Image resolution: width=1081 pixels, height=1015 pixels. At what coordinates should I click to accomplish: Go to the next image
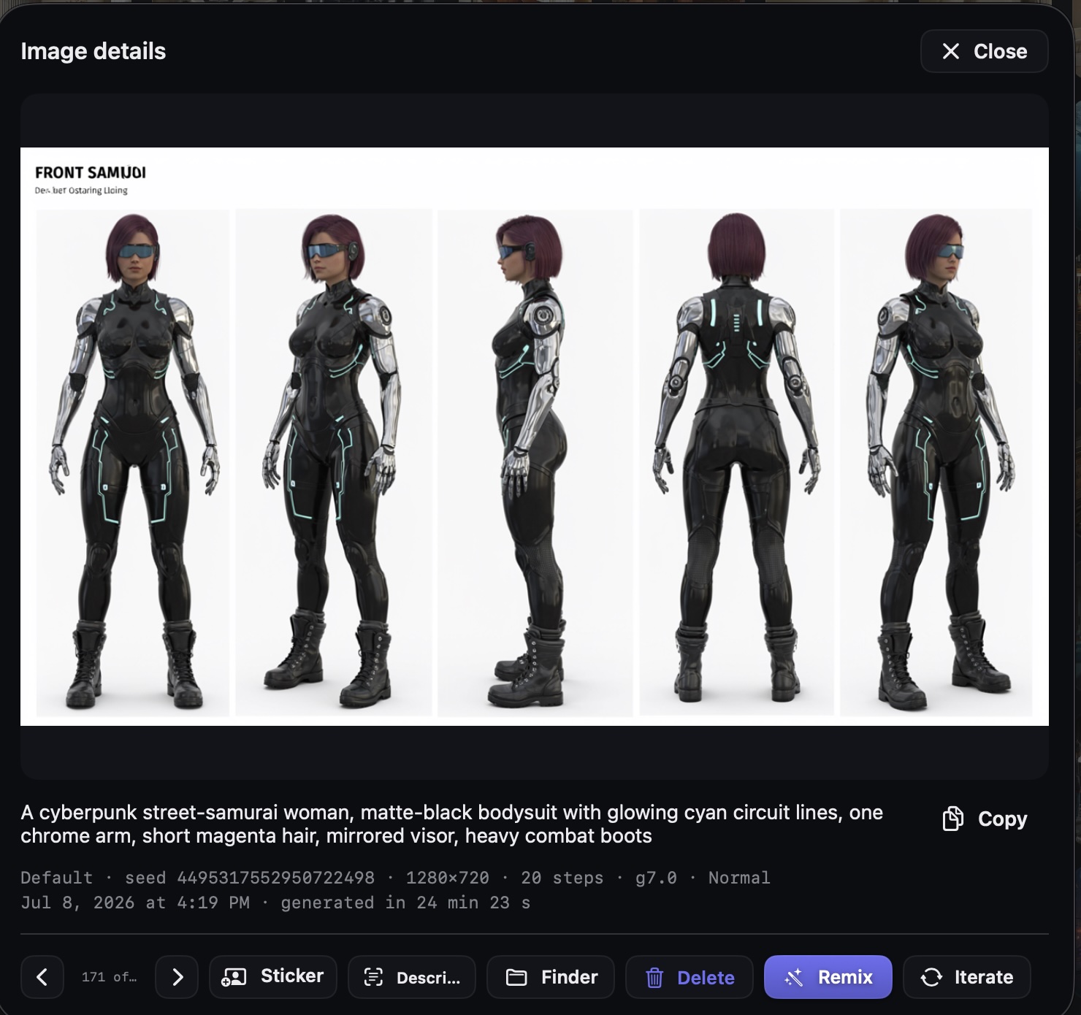pyautogui.click(x=177, y=977)
